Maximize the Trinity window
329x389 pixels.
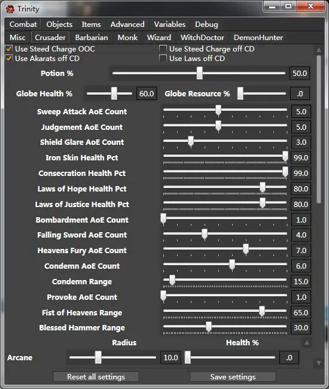pos(288,6)
